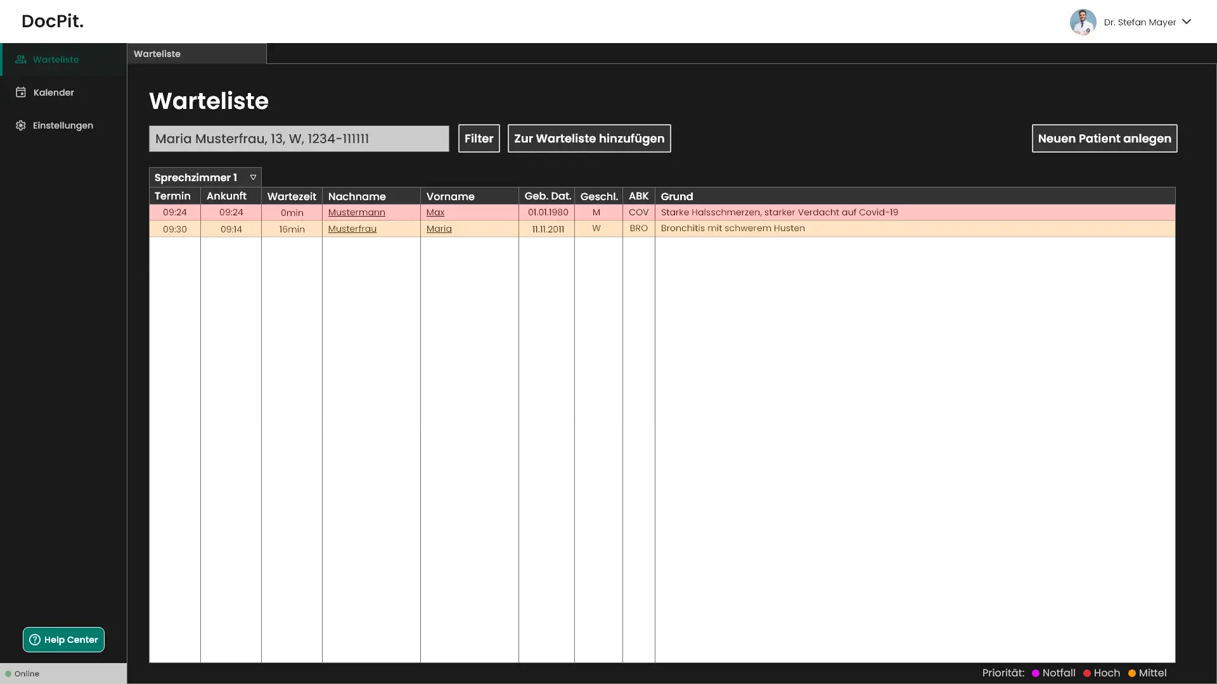
Task: Open Warteliste in the sidebar
Action: click(63, 60)
